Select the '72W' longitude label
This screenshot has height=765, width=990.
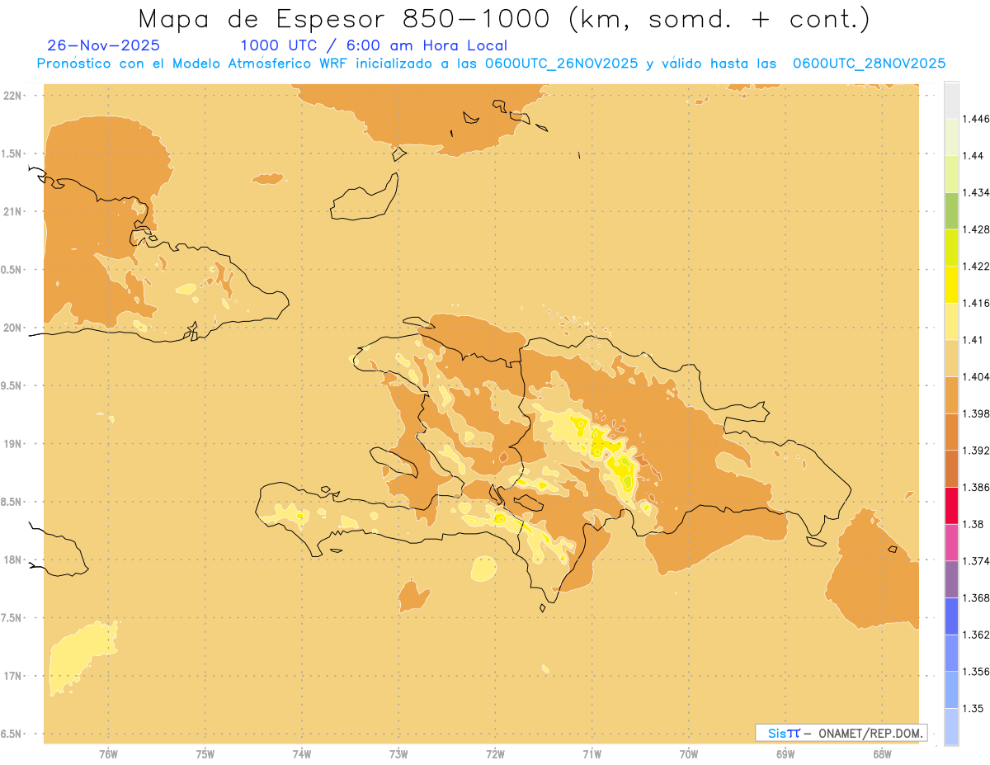coord(495,754)
